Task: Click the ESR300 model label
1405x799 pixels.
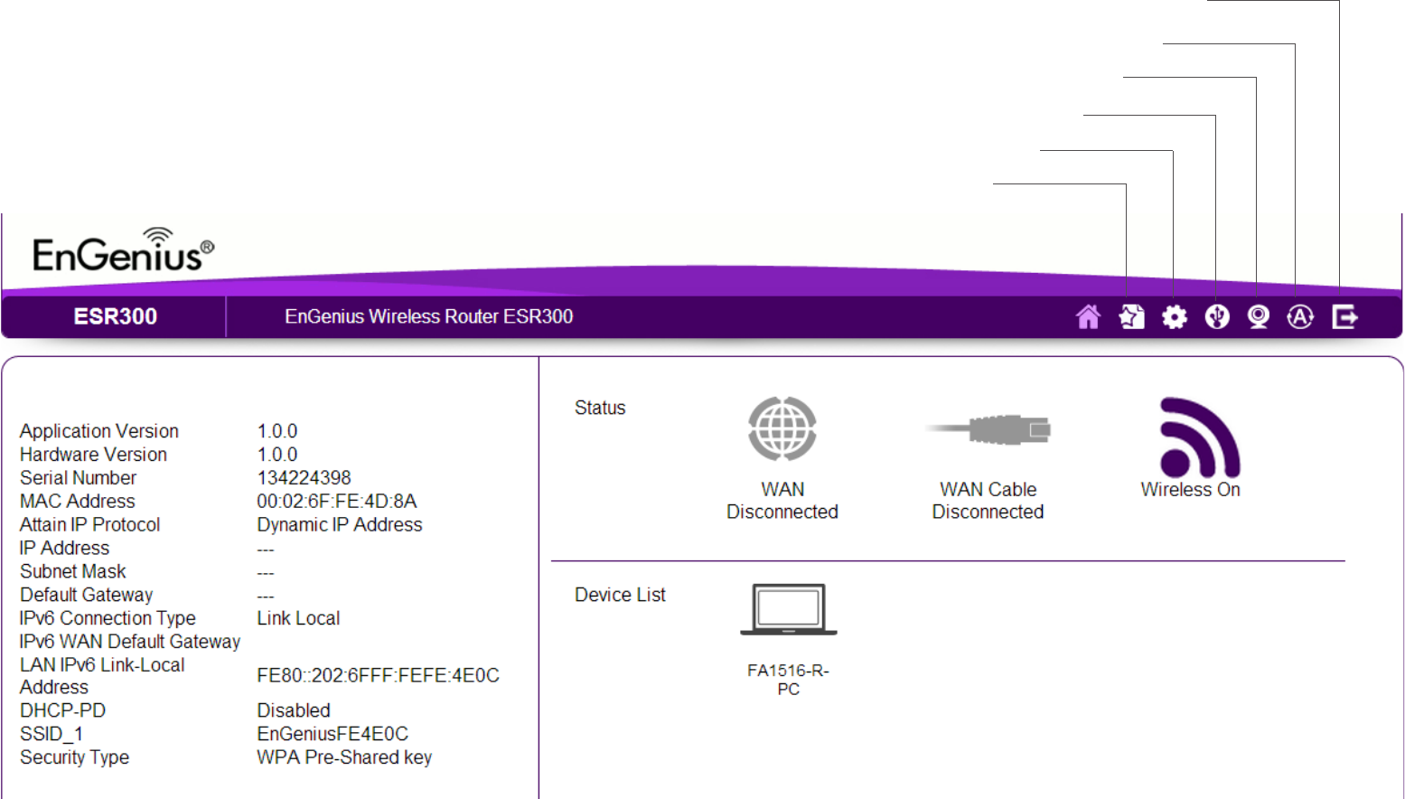Action: point(116,316)
